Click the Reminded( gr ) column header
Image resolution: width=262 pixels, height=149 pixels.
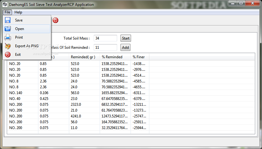point(84,57)
